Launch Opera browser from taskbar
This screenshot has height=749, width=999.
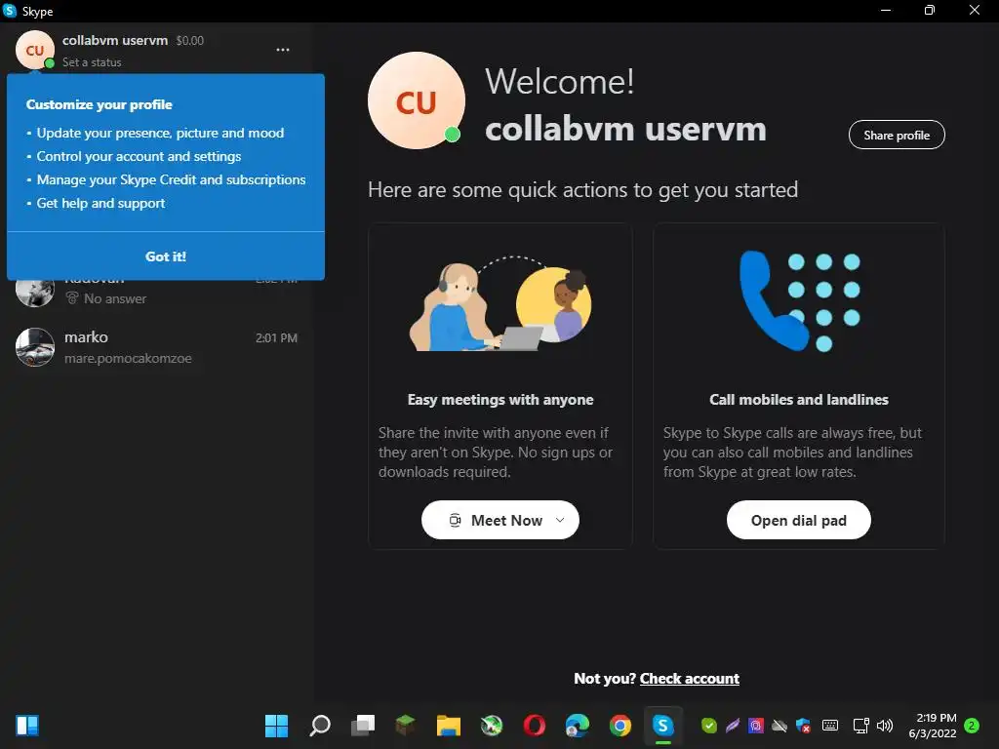point(534,726)
